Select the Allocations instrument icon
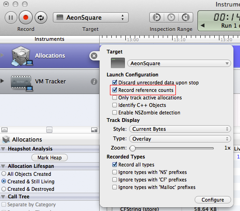240x211 pixels. click(22, 56)
